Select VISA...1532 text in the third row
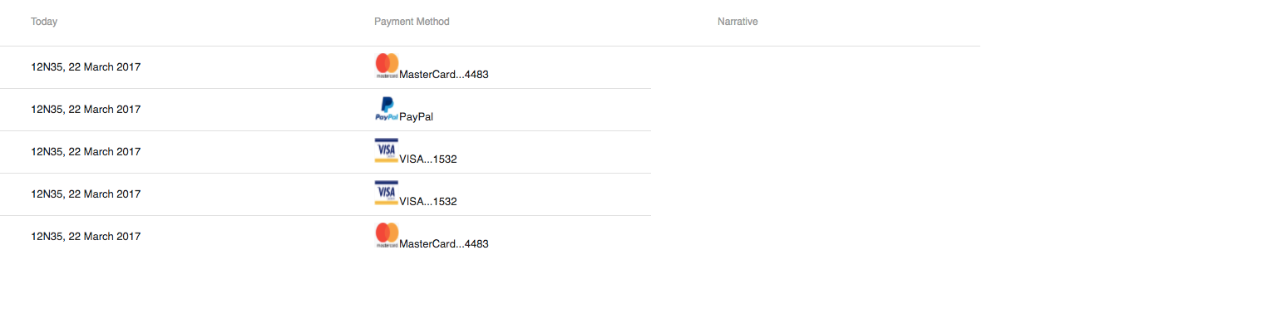The width and height of the screenshot is (1268, 309). [428, 159]
